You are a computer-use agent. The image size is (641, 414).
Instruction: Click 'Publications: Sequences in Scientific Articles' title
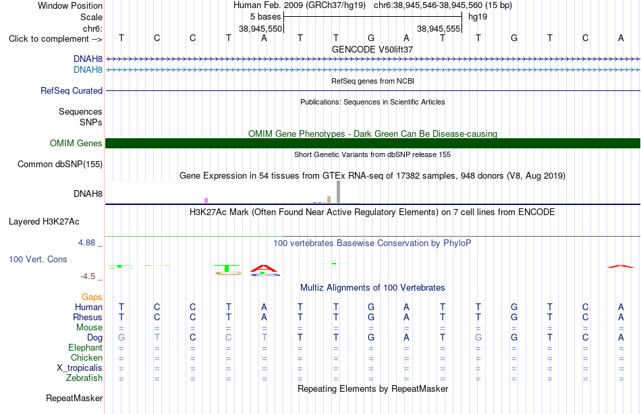point(372,102)
